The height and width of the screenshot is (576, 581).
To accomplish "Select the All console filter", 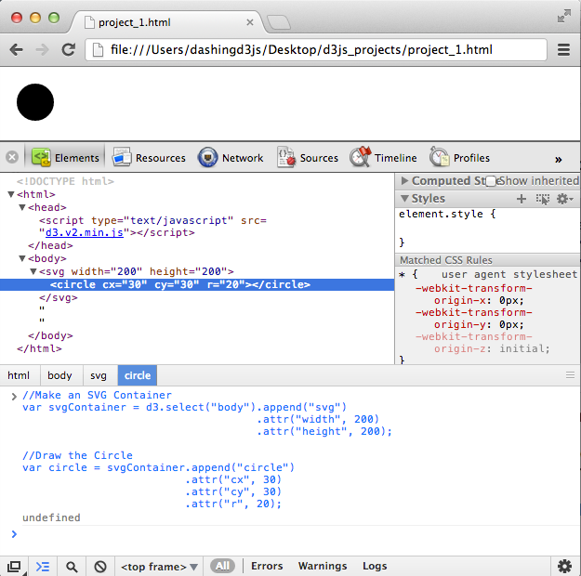I will (x=223, y=566).
